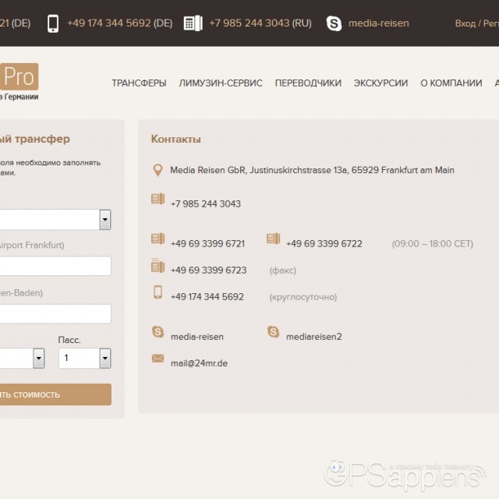Image resolution: width=499 pixels, height=499 pixels.
Task: Click the mobile icon beside +49 174 344 5692 contact
Action: pos(157,292)
